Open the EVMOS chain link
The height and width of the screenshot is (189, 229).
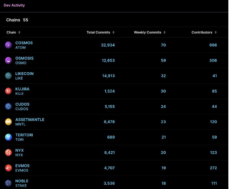(x=22, y=166)
